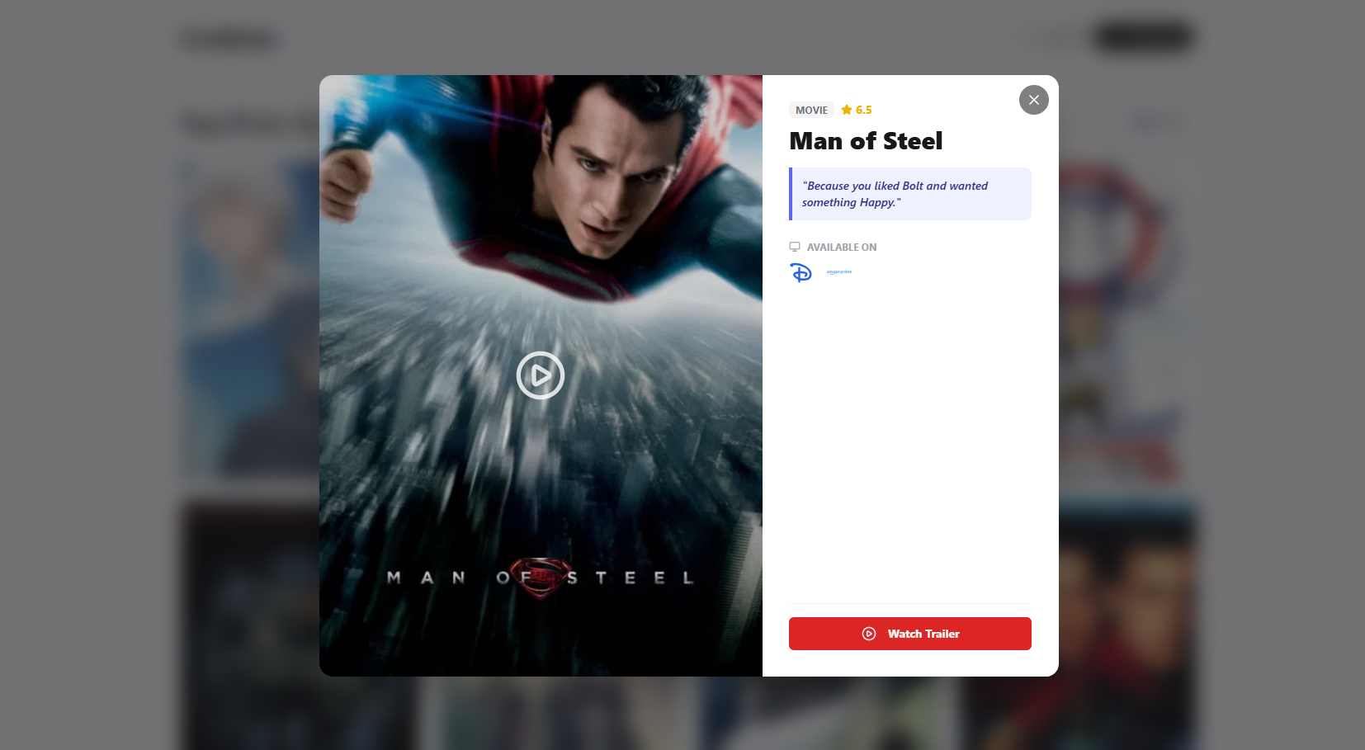Click the amazon prime provider logo
Screen dimensions: 1365x750
pos(838,271)
